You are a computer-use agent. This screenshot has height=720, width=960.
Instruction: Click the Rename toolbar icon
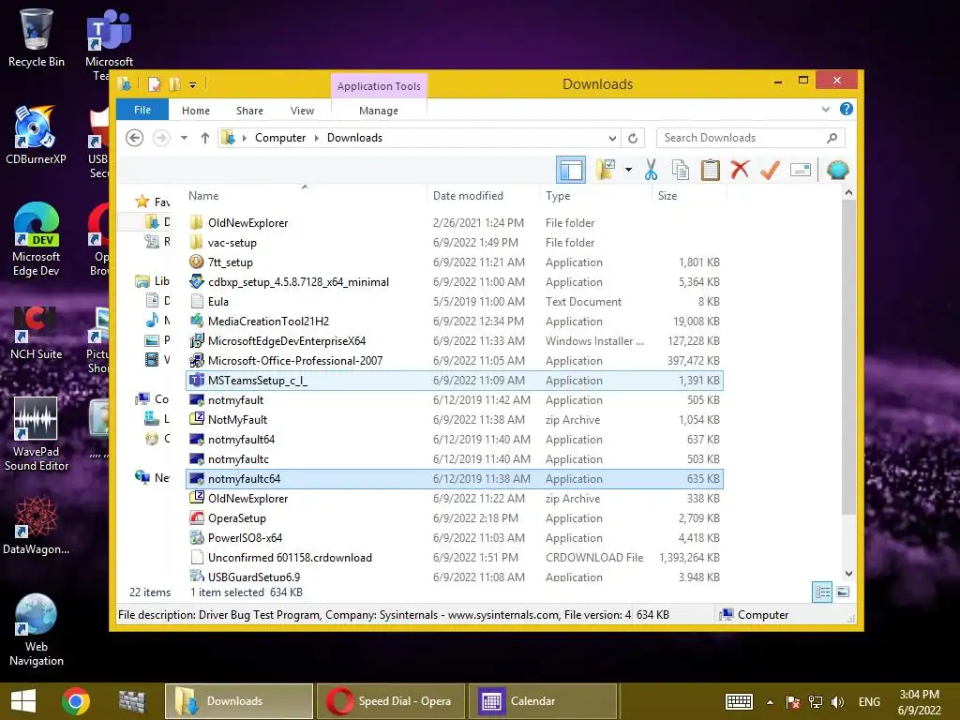tap(801, 170)
